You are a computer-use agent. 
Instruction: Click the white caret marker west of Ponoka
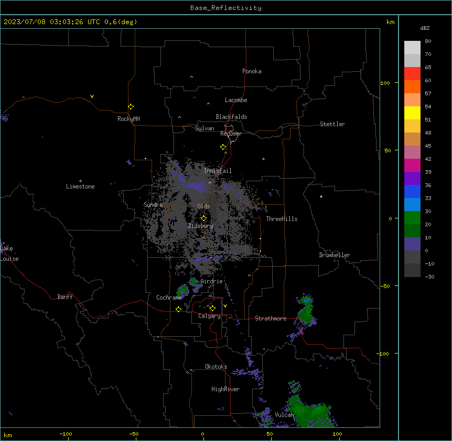click(192, 77)
